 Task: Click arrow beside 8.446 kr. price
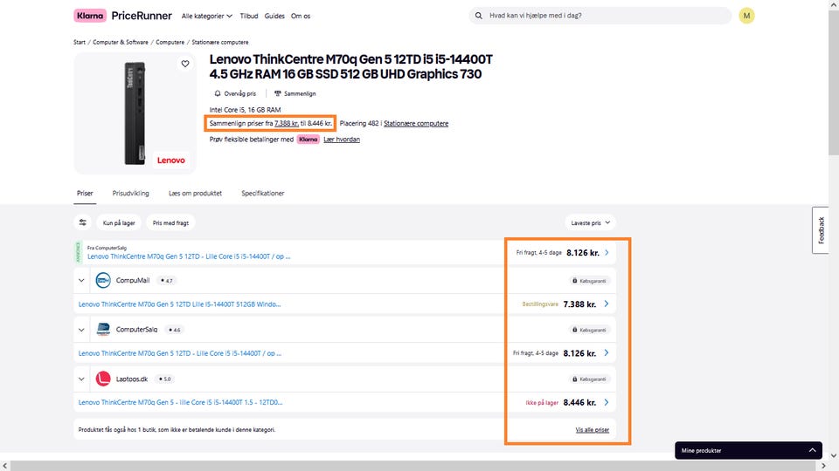pyautogui.click(x=607, y=402)
